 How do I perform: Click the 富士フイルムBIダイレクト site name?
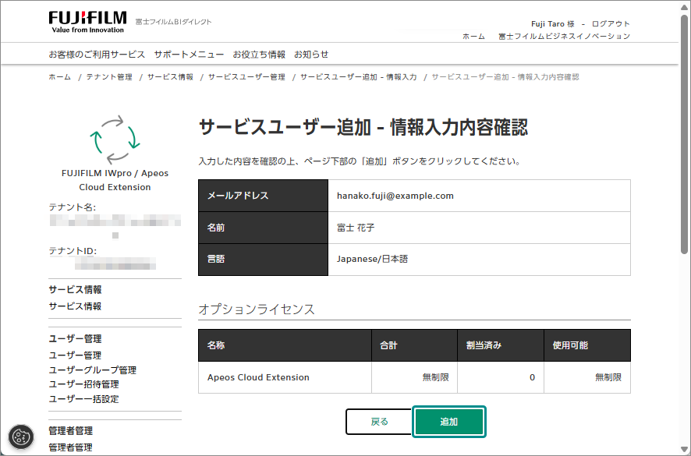[x=174, y=22]
